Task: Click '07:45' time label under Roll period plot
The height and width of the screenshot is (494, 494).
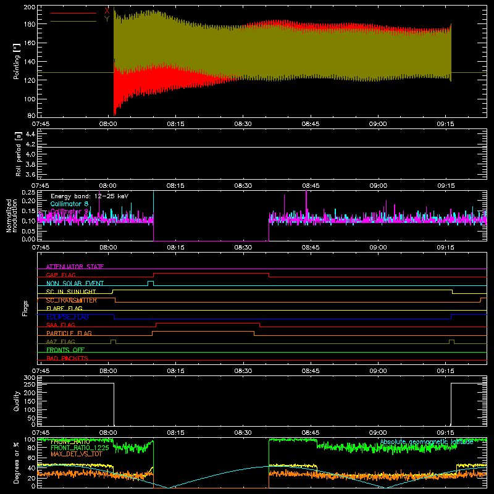Action: coord(41,186)
